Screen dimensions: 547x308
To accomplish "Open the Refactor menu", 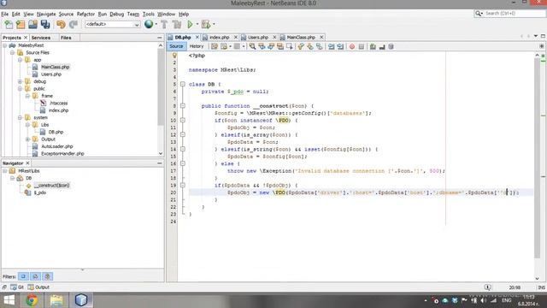I will 85,14.
